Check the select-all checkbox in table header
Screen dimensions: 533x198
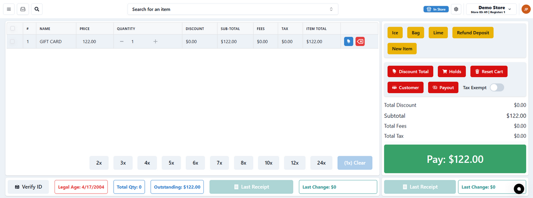tap(13, 29)
